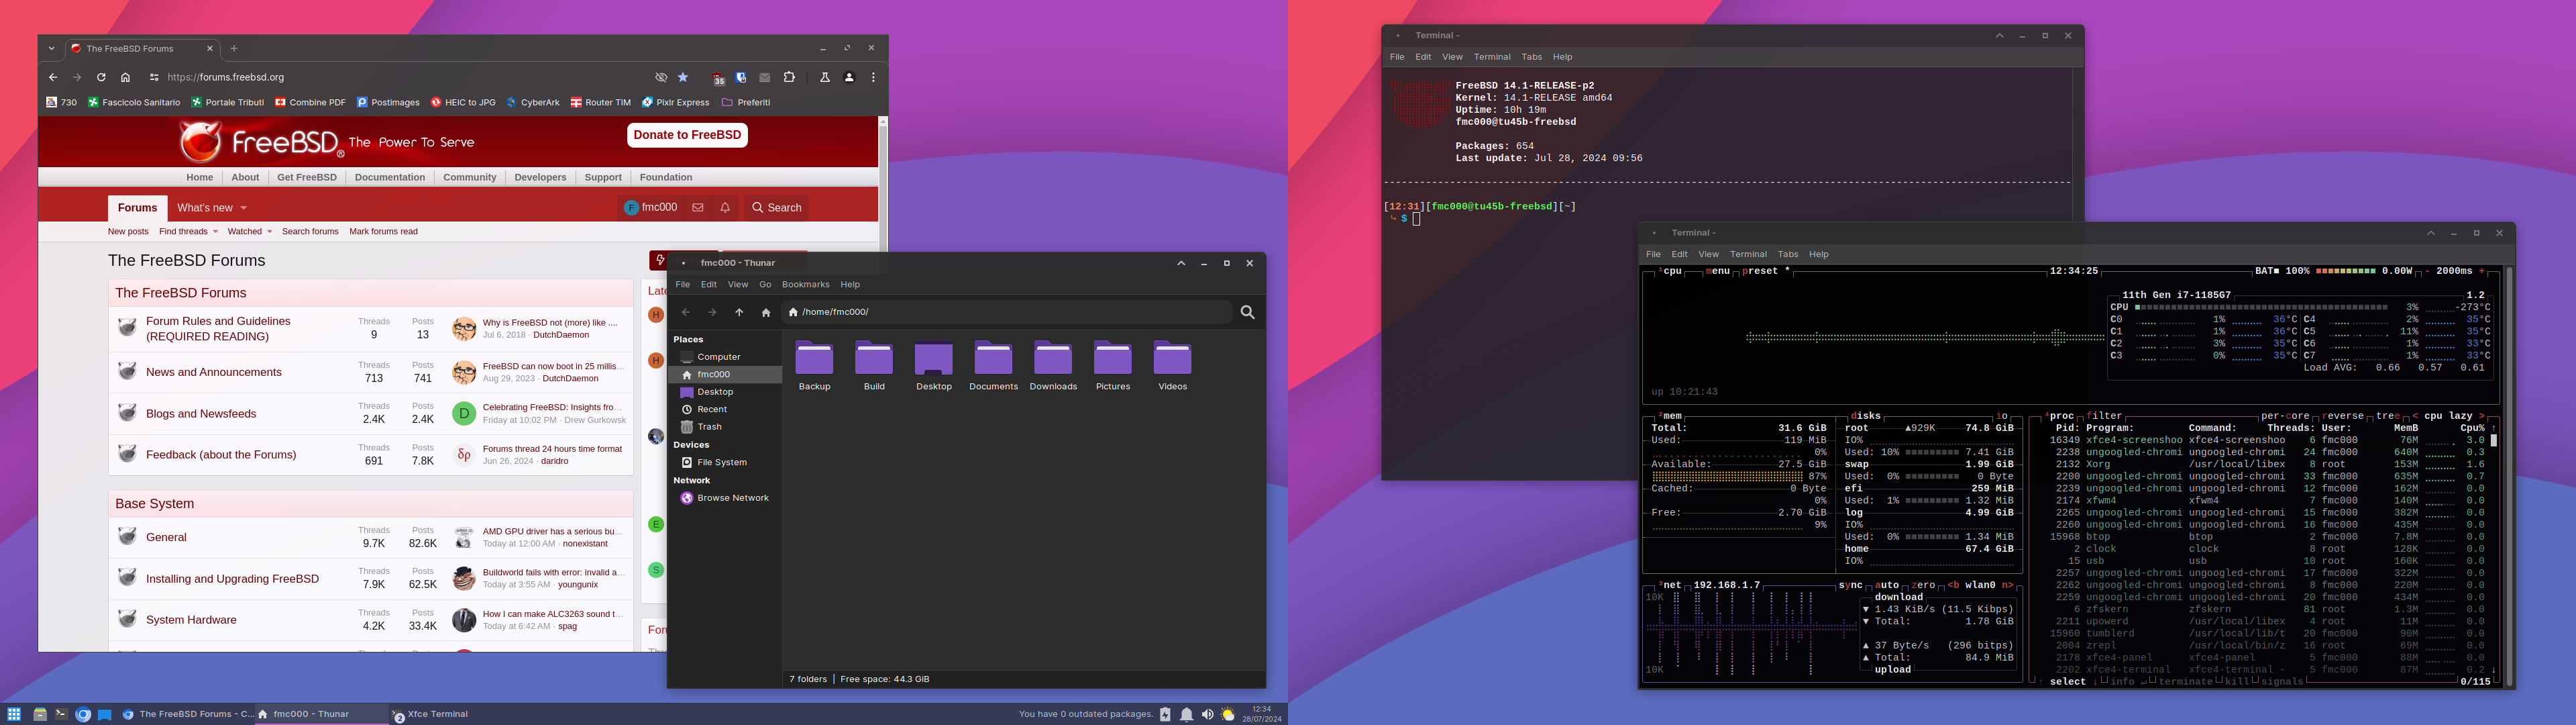Click the 'reverse' option in btop proc box

(2343, 416)
